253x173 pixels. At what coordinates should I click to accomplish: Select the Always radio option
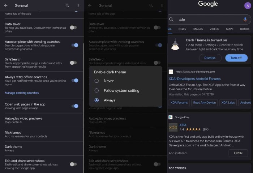(x=97, y=100)
